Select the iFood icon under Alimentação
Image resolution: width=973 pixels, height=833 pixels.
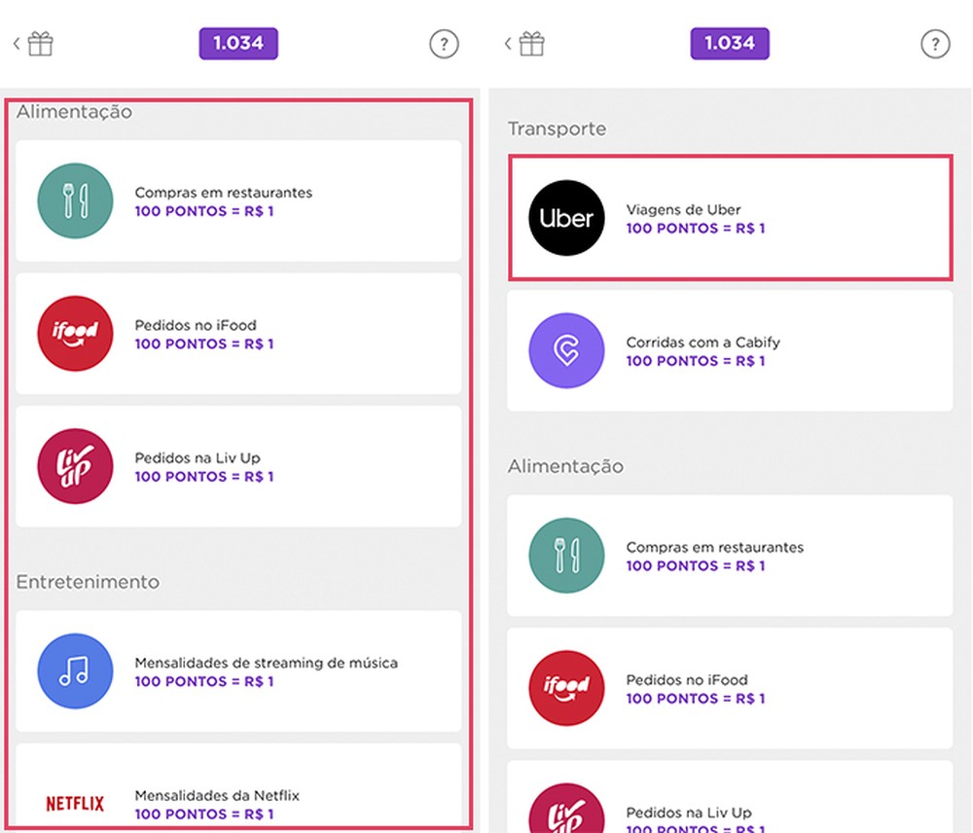point(75,334)
